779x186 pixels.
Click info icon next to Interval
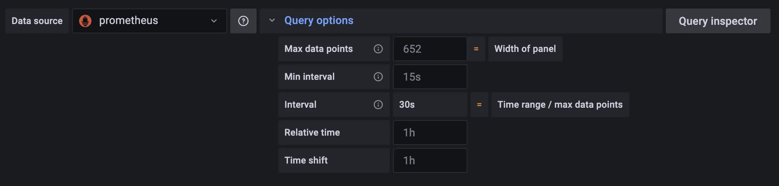click(x=378, y=105)
